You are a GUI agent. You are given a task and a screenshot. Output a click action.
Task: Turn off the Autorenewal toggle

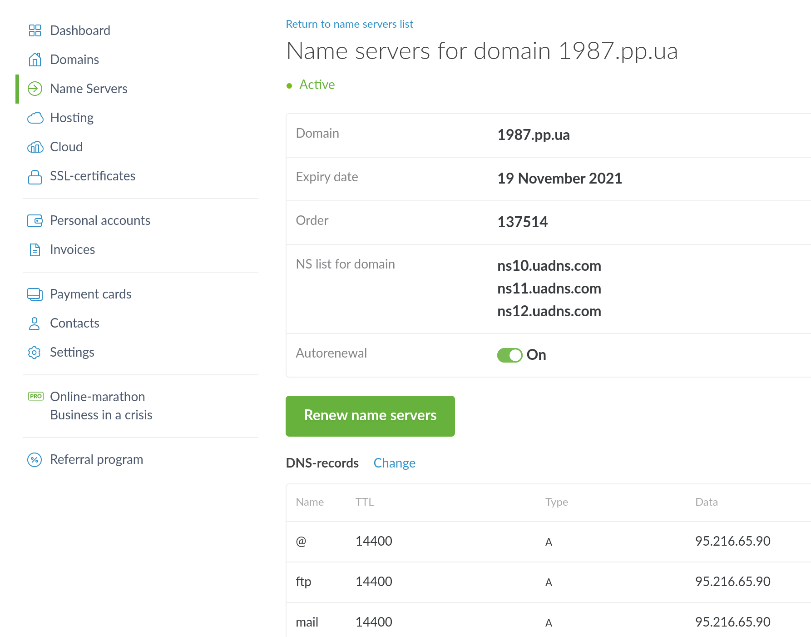[x=509, y=355]
